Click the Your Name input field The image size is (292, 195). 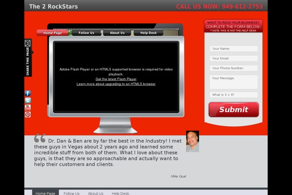click(234, 49)
